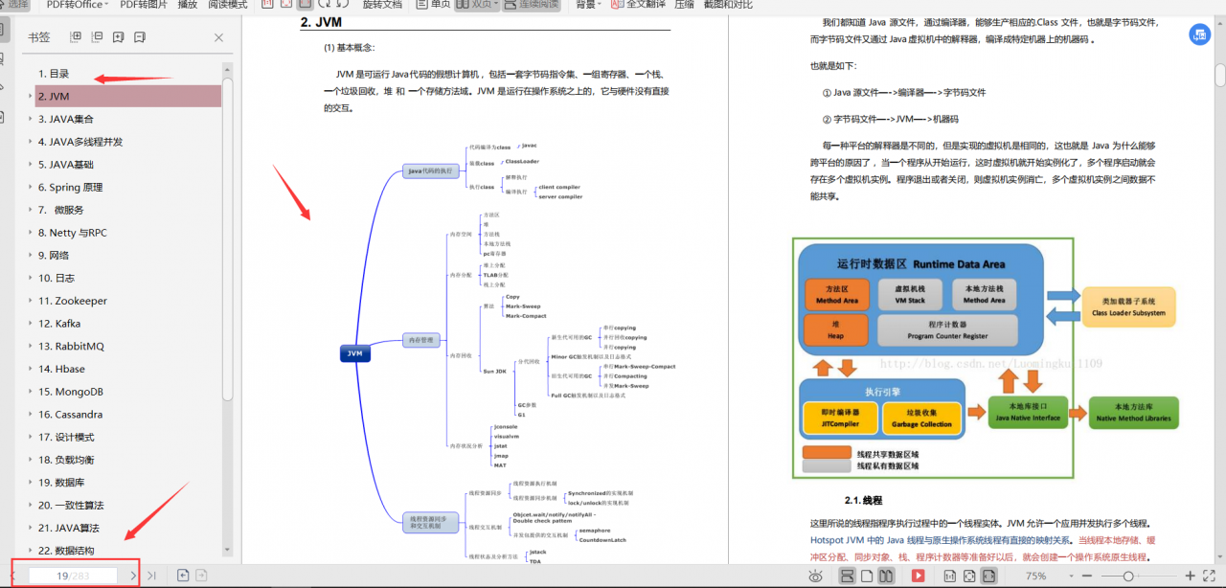Enter full screen mode icon

tap(1209, 576)
